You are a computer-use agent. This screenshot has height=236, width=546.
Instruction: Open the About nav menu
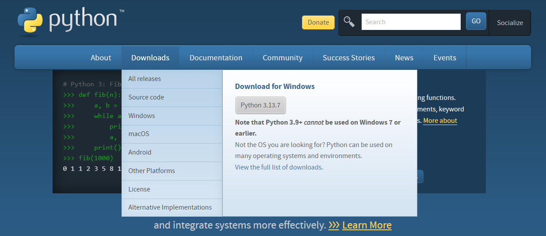pos(101,58)
